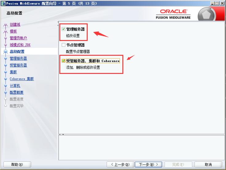226x170 pixels.
Task: Toggle the 管理服务器 checkbox
Action: click(64, 29)
